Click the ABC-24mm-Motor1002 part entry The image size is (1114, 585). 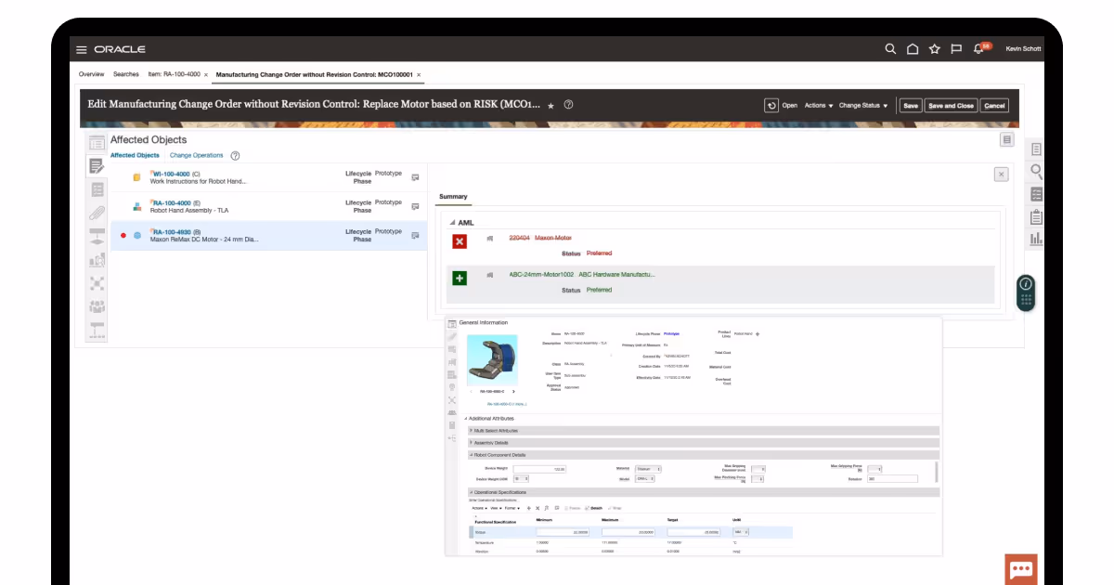tap(541, 274)
